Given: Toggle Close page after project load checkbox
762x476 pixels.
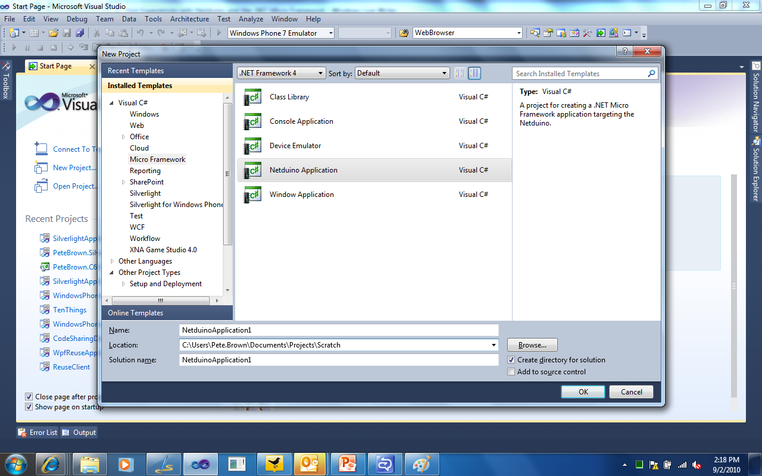Looking at the screenshot, I should tap(29, 396).
